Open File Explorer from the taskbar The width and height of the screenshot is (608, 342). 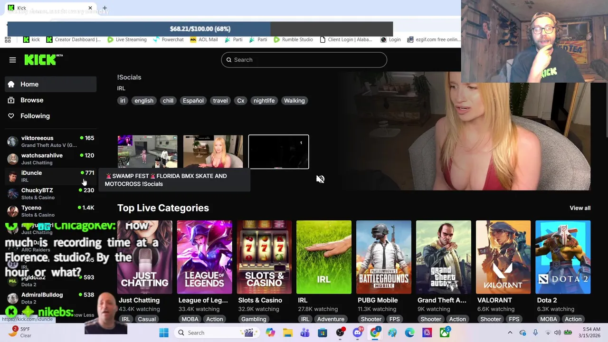[x=288, y=333]
